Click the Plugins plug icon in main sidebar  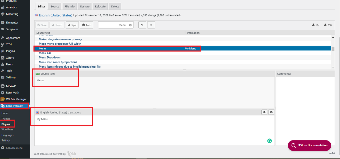[3, 51]
